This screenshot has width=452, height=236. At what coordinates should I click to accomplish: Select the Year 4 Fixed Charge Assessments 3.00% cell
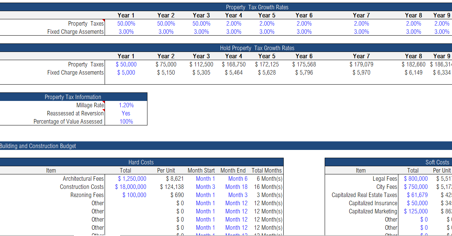pyautogui.click(x=234, y=32)
